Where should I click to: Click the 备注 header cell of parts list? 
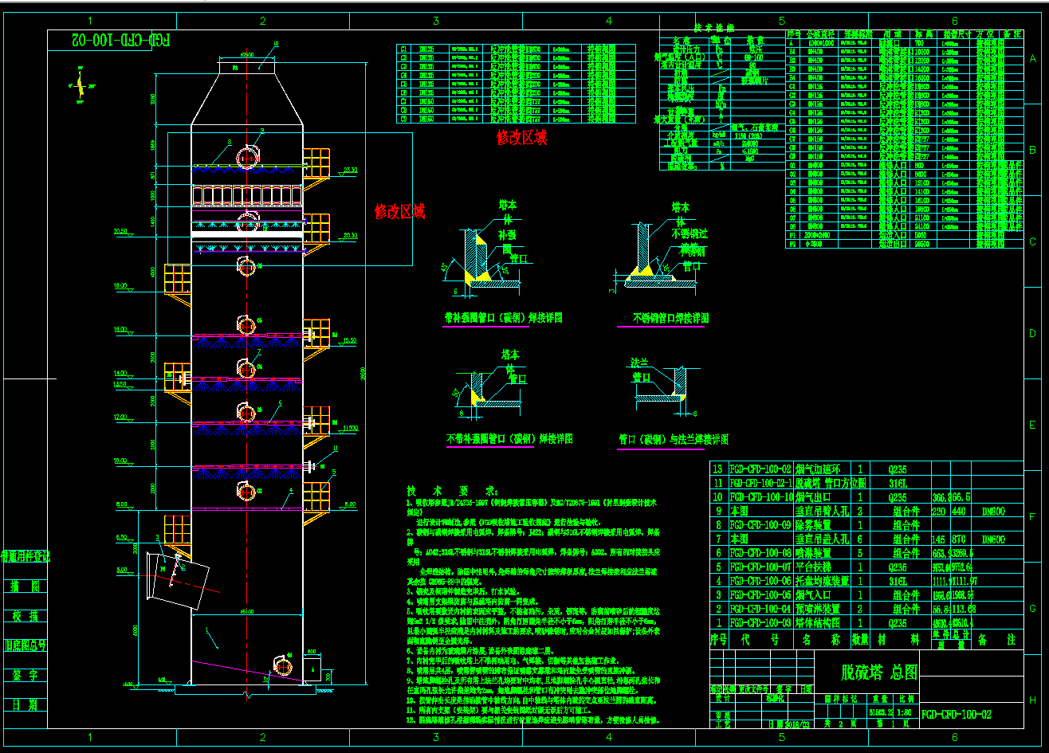(x=999, y=640)
